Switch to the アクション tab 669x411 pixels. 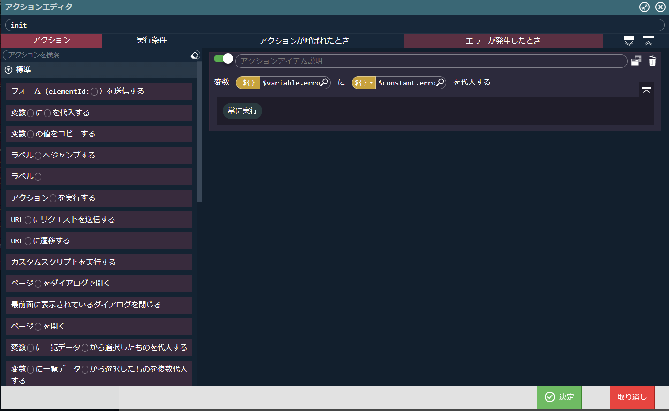tap(52, 40)
